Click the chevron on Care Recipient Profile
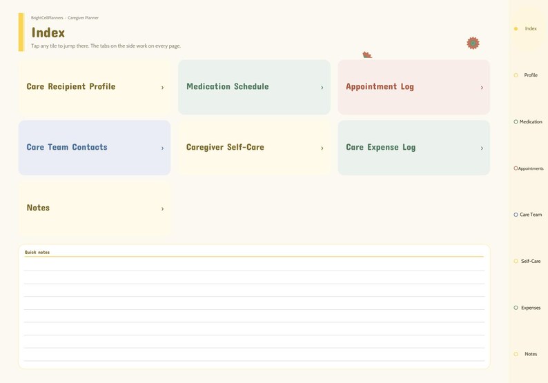The image size is (548, 383). click(x=162, y=88)
